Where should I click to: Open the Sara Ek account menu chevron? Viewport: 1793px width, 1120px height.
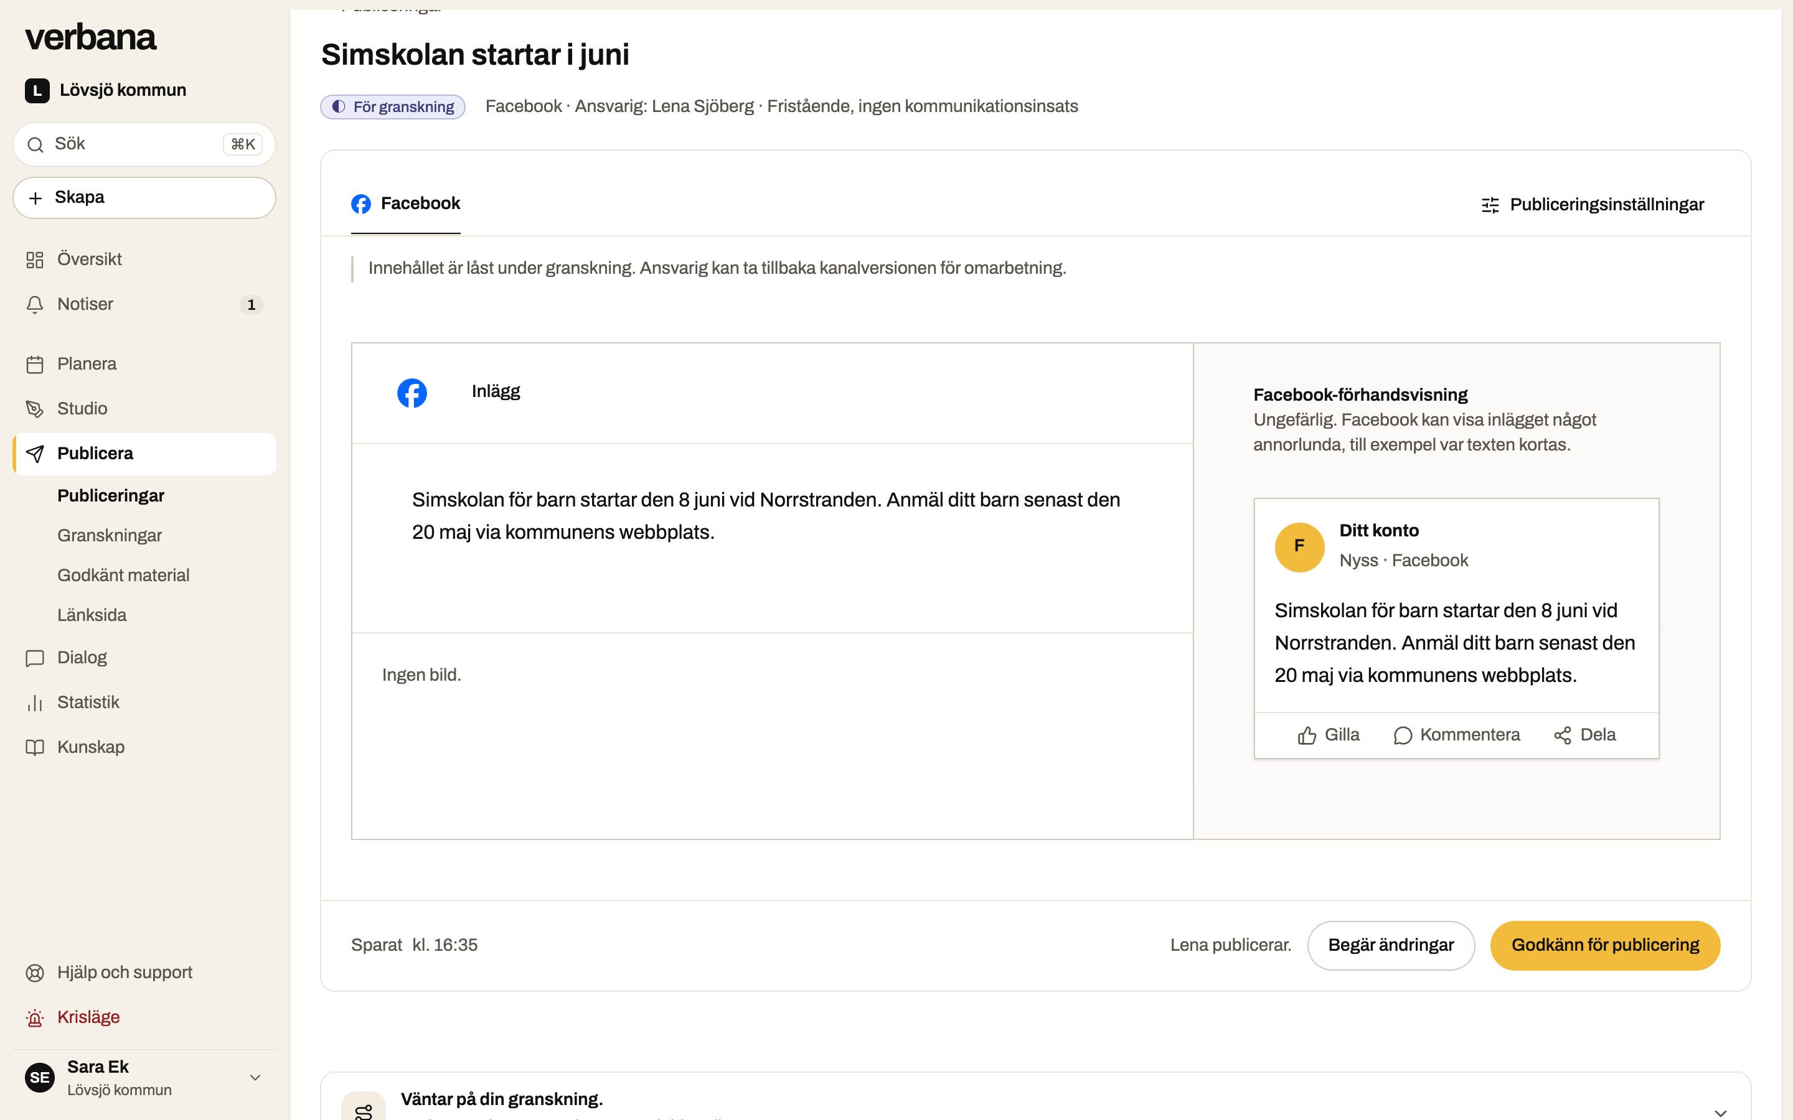click(255, 1078)
